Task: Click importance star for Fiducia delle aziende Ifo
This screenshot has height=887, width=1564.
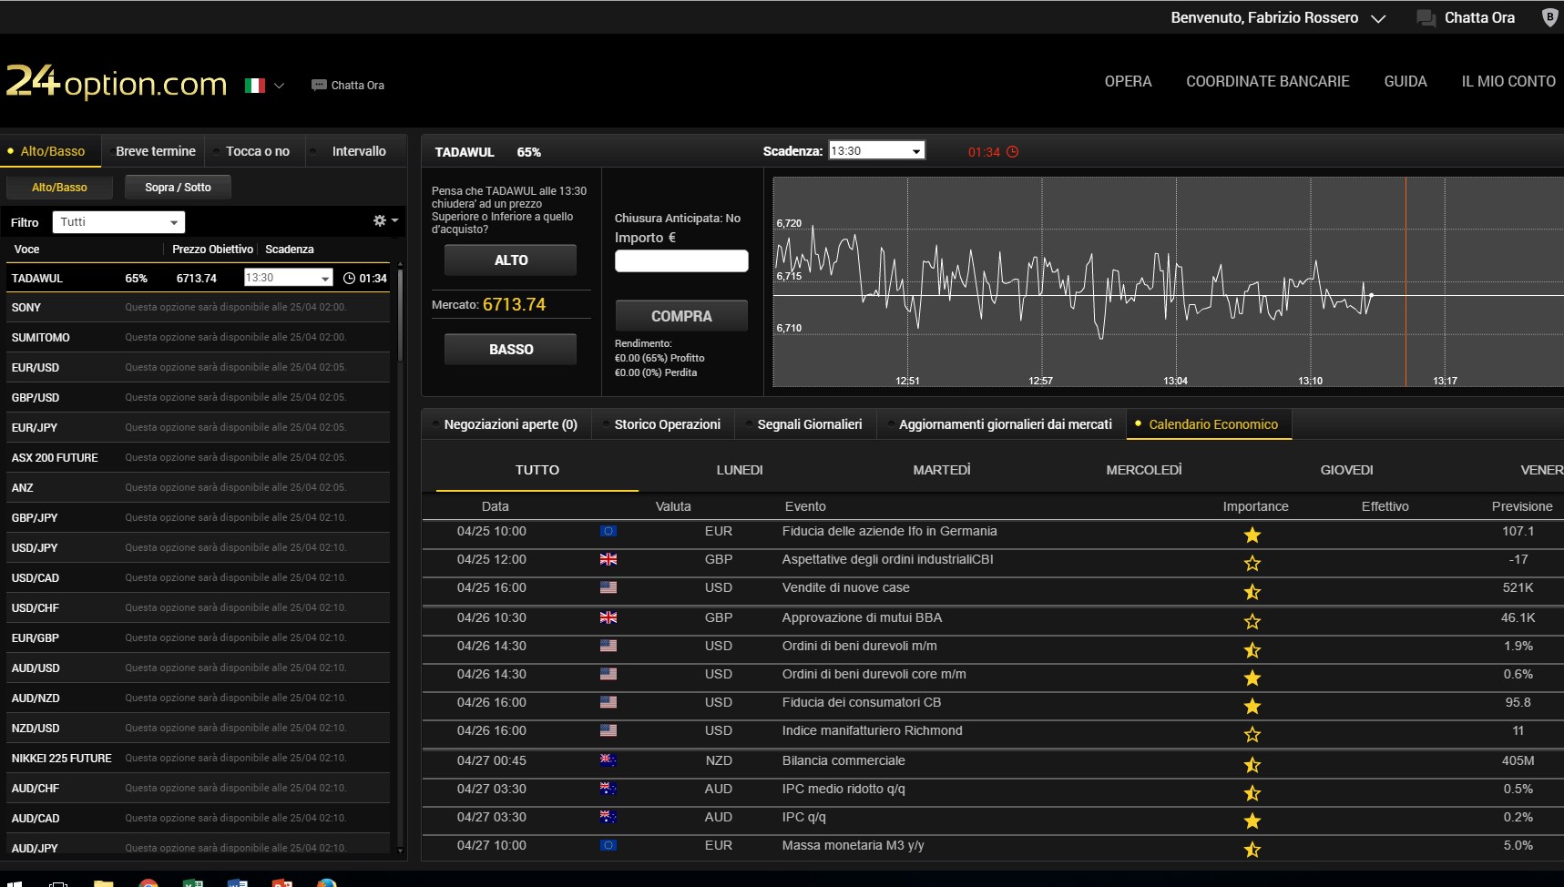Action: [1252, 535]
